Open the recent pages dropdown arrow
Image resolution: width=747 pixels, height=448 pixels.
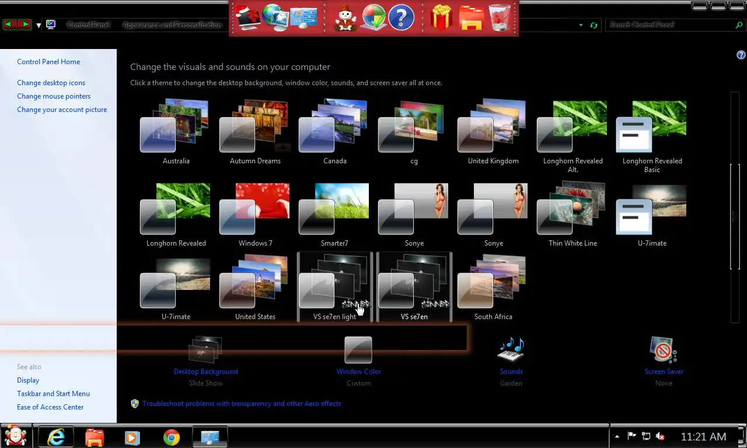[39, 25]
